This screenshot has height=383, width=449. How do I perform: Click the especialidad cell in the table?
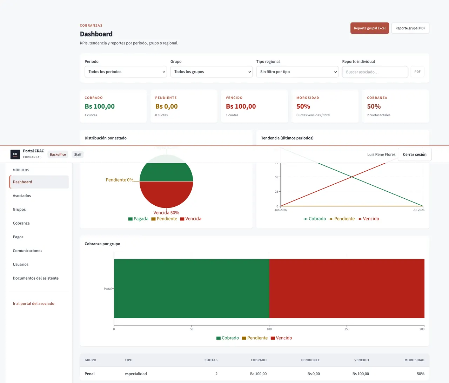pyautogui.click(x=136, y=374)
